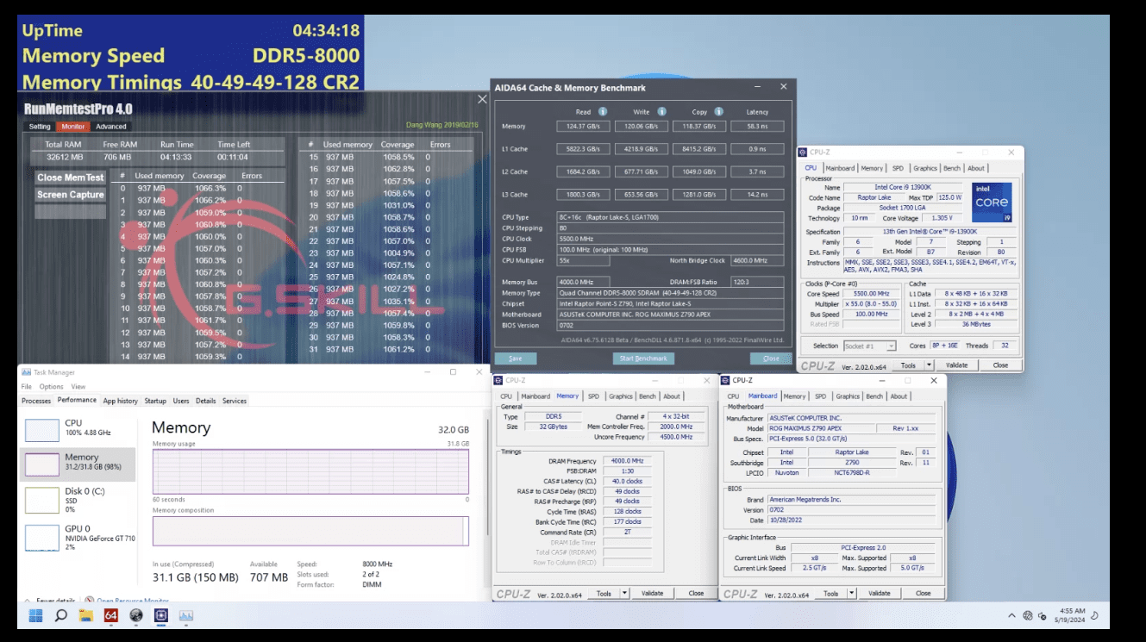
Task: Click the Memory composition bar in Task Manager
Action: tap(310, 531)
